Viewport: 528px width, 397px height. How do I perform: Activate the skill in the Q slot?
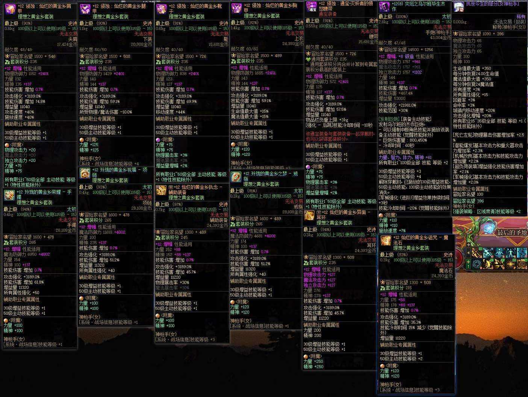tap(478, 253)
